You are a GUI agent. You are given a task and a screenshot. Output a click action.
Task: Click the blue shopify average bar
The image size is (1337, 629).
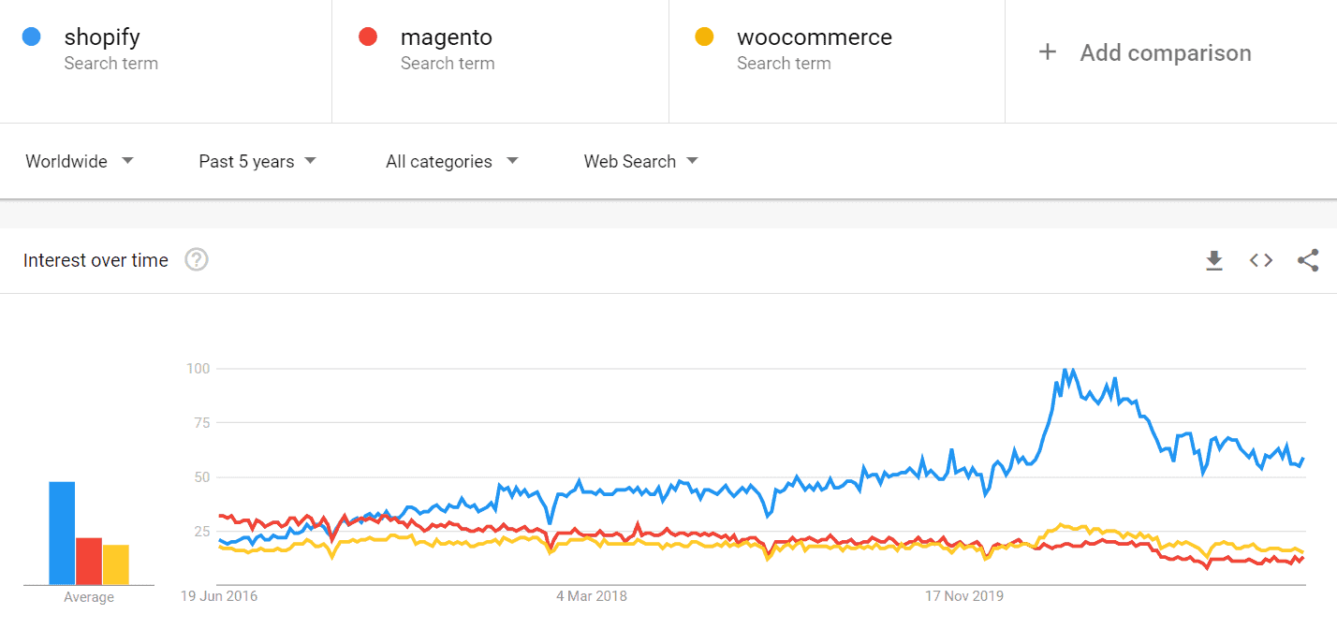click(x=62, y=533)
